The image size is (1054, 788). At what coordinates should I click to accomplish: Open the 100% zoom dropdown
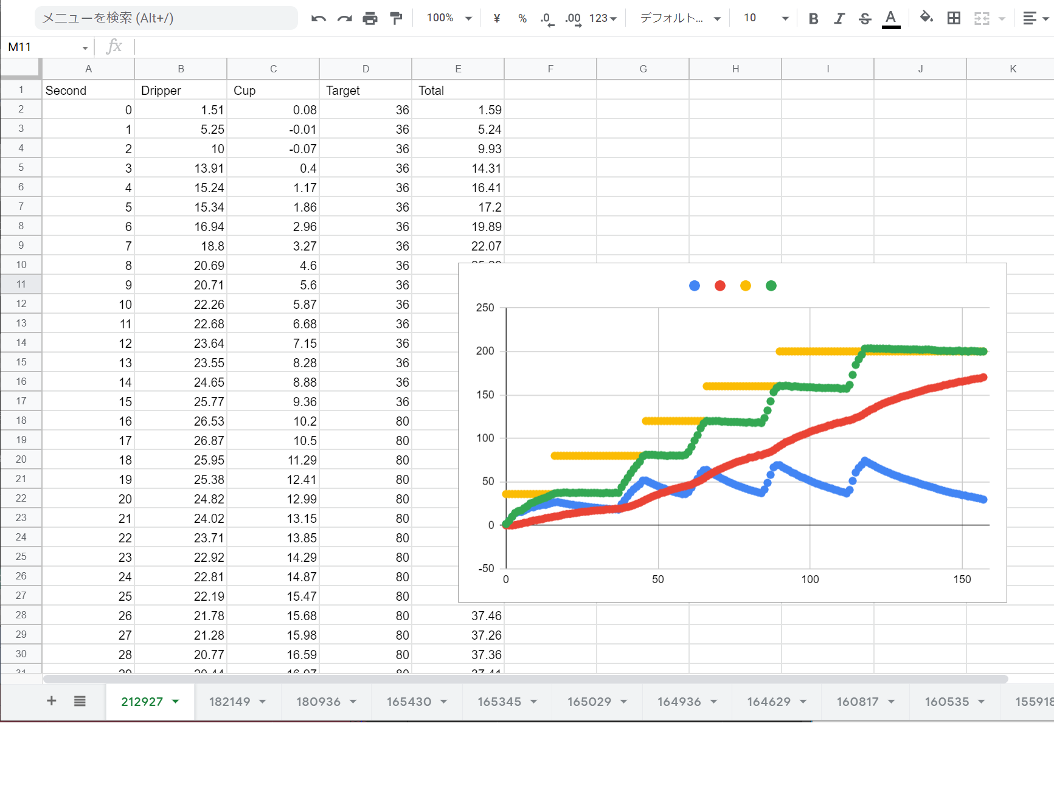(x=449, y=18)
